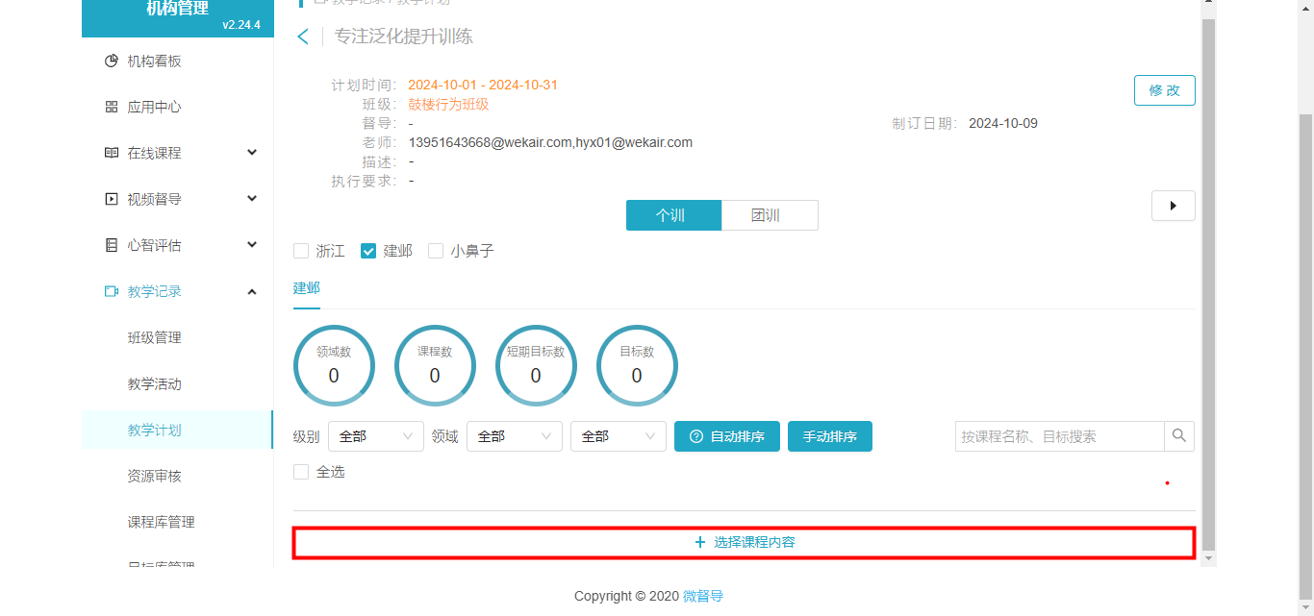Check the 浙江 checkbox
The image size is (1314, 616).
(301, 251)
